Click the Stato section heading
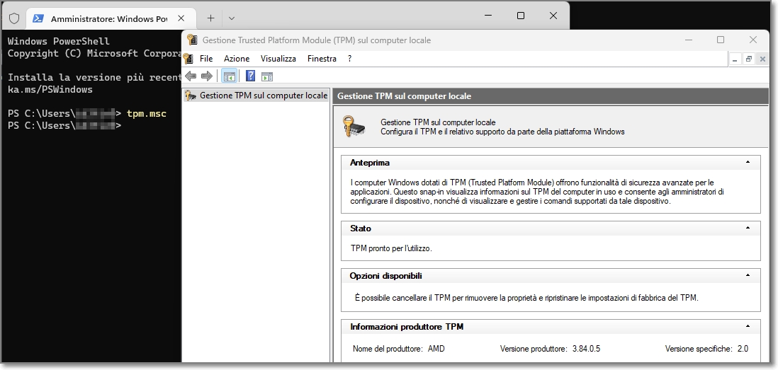Viewport: 778px width, 370px height. coord(361,229)
